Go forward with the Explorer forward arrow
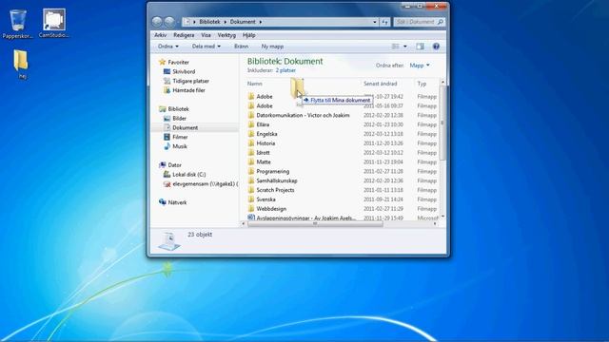Image resolution: width=609 pixels, height=342 pixels. coord(169,22)
